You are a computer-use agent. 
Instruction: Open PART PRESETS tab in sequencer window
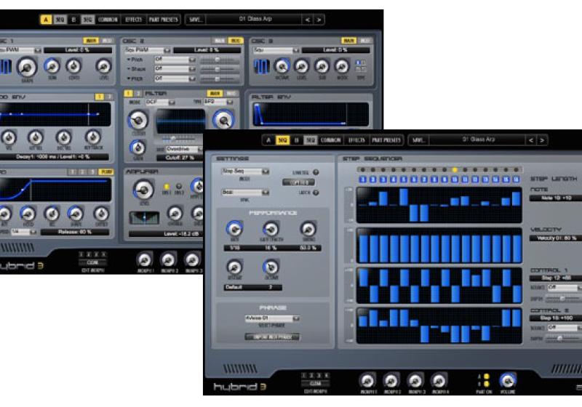(386, 140)
